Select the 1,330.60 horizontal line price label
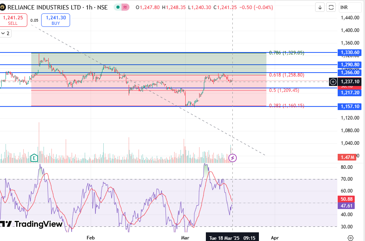 pos(350,52)
